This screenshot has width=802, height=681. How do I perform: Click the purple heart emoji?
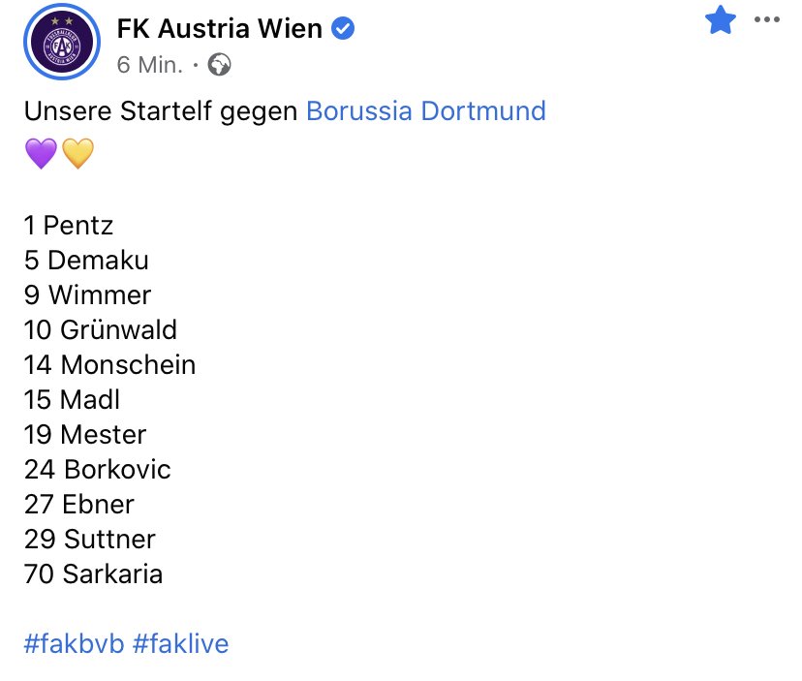point(41,153)
